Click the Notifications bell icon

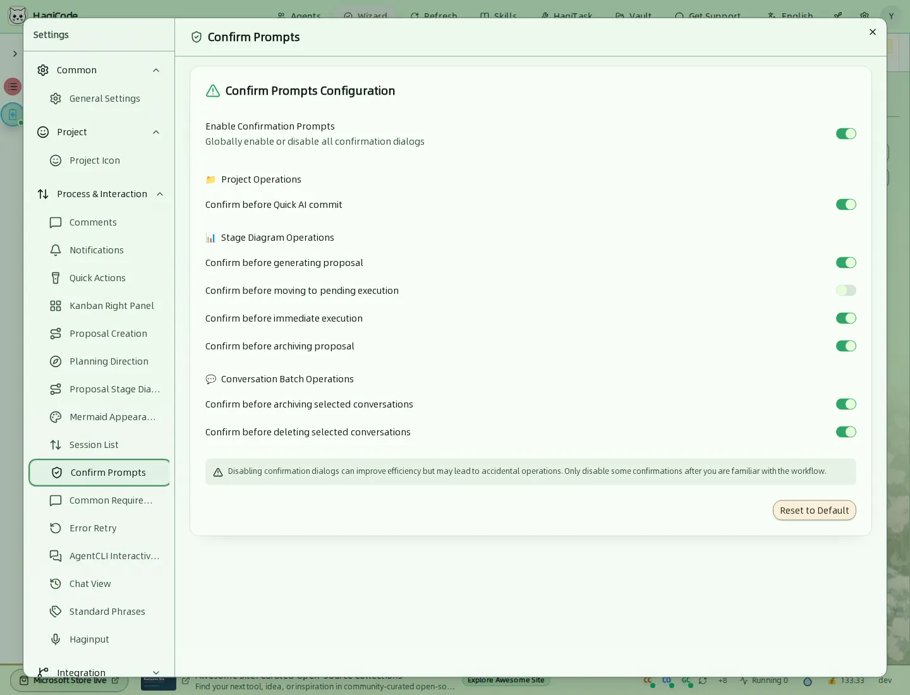tap(56, 250)
